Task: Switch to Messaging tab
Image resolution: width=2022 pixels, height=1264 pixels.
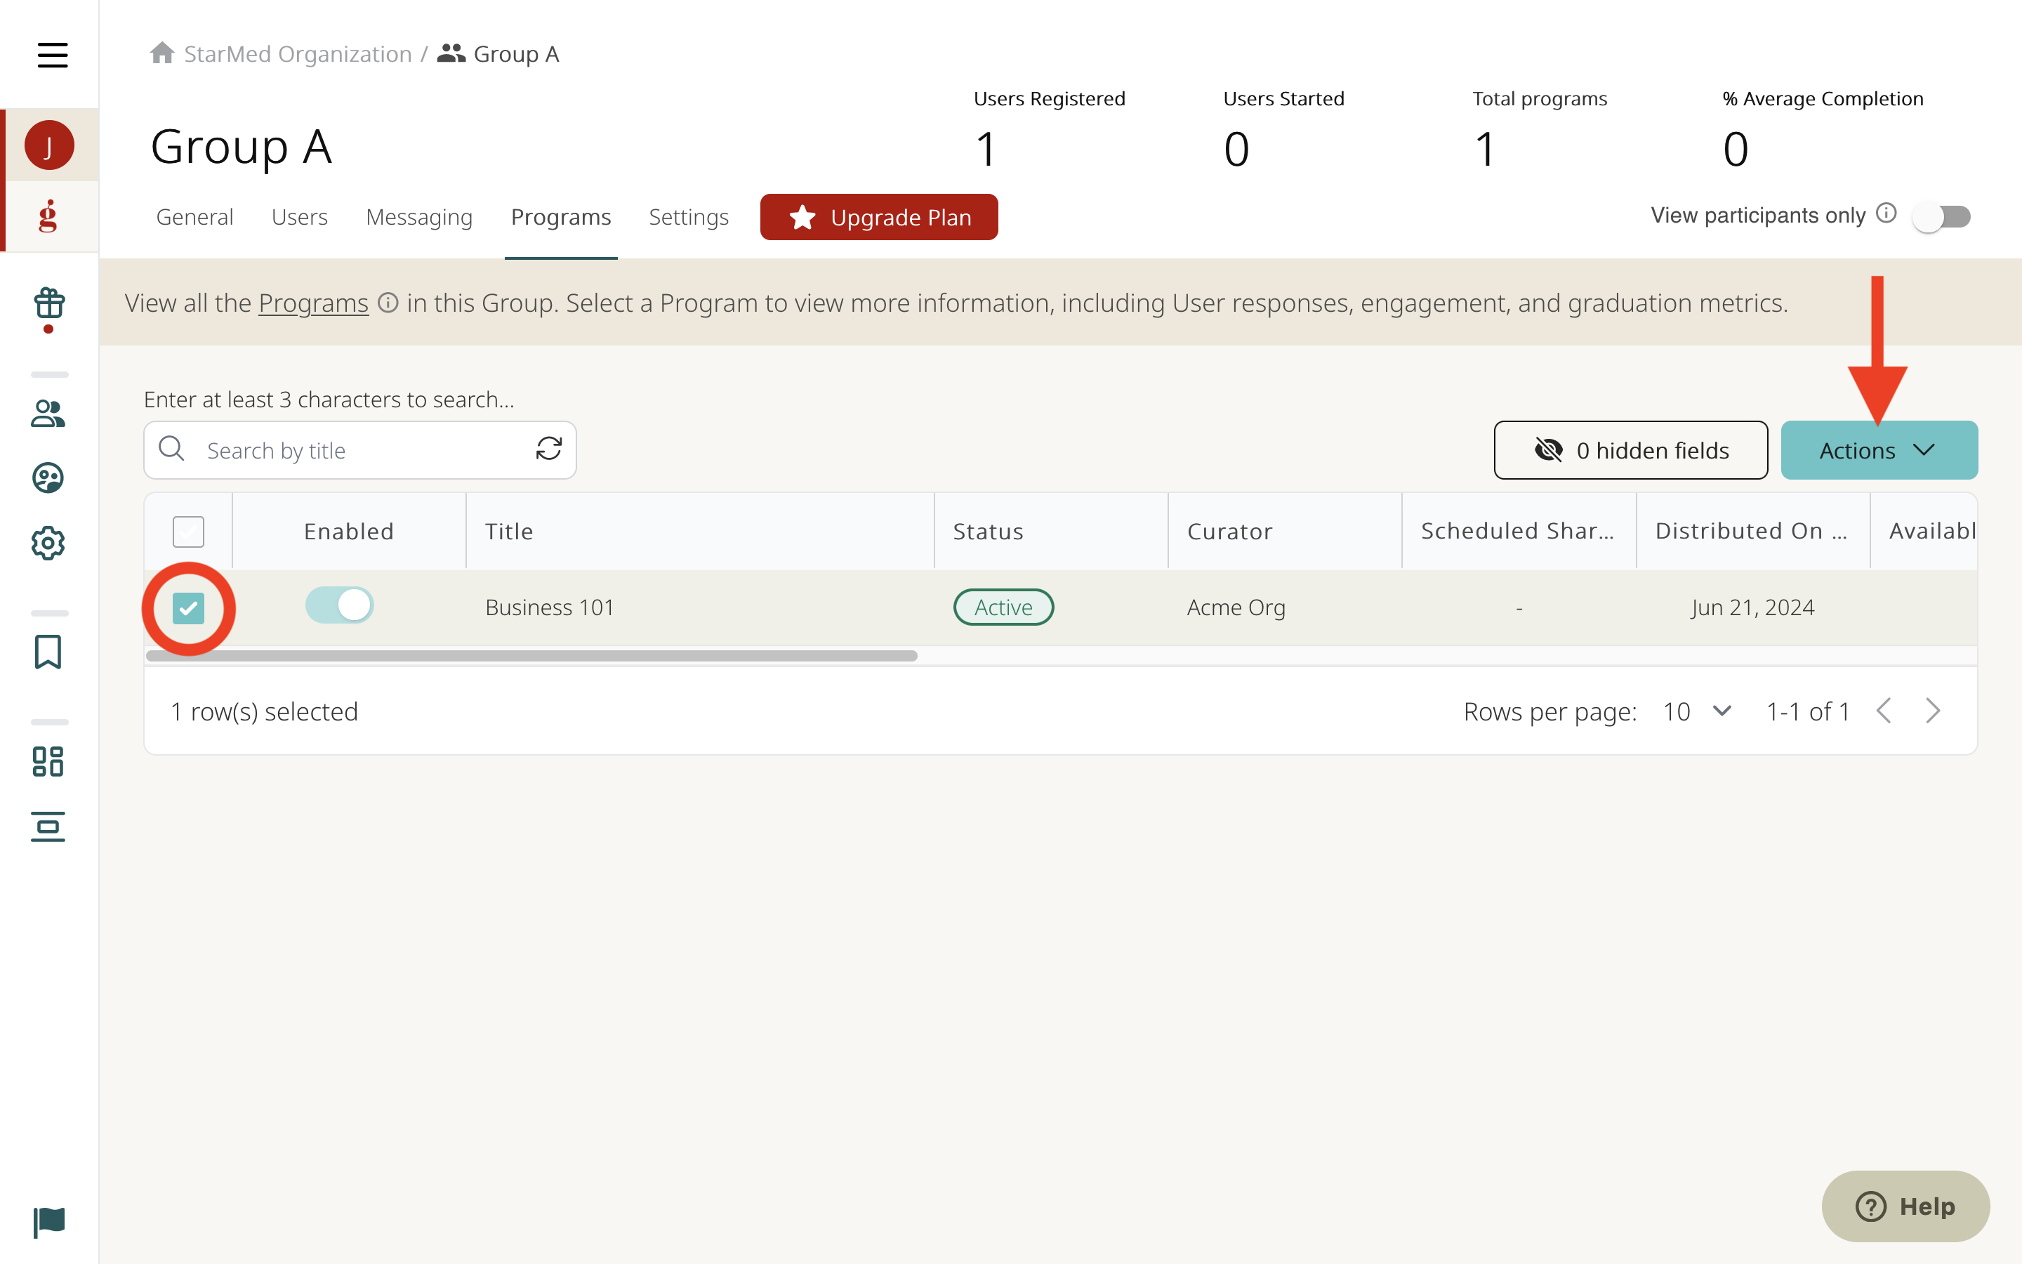Action: pyautogui.click(x=419, y=218)
